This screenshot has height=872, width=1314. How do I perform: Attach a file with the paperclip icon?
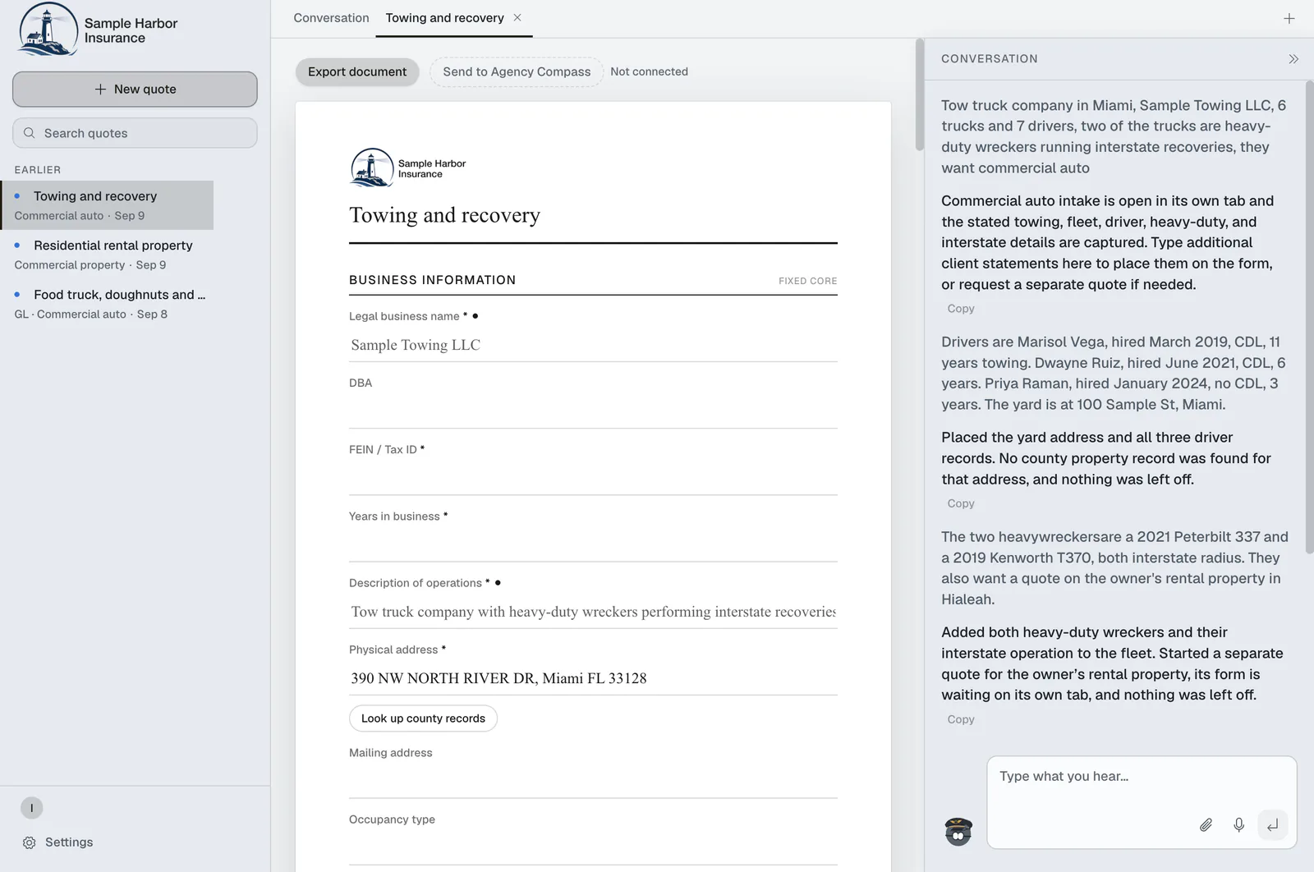[x=1206, y=825]
